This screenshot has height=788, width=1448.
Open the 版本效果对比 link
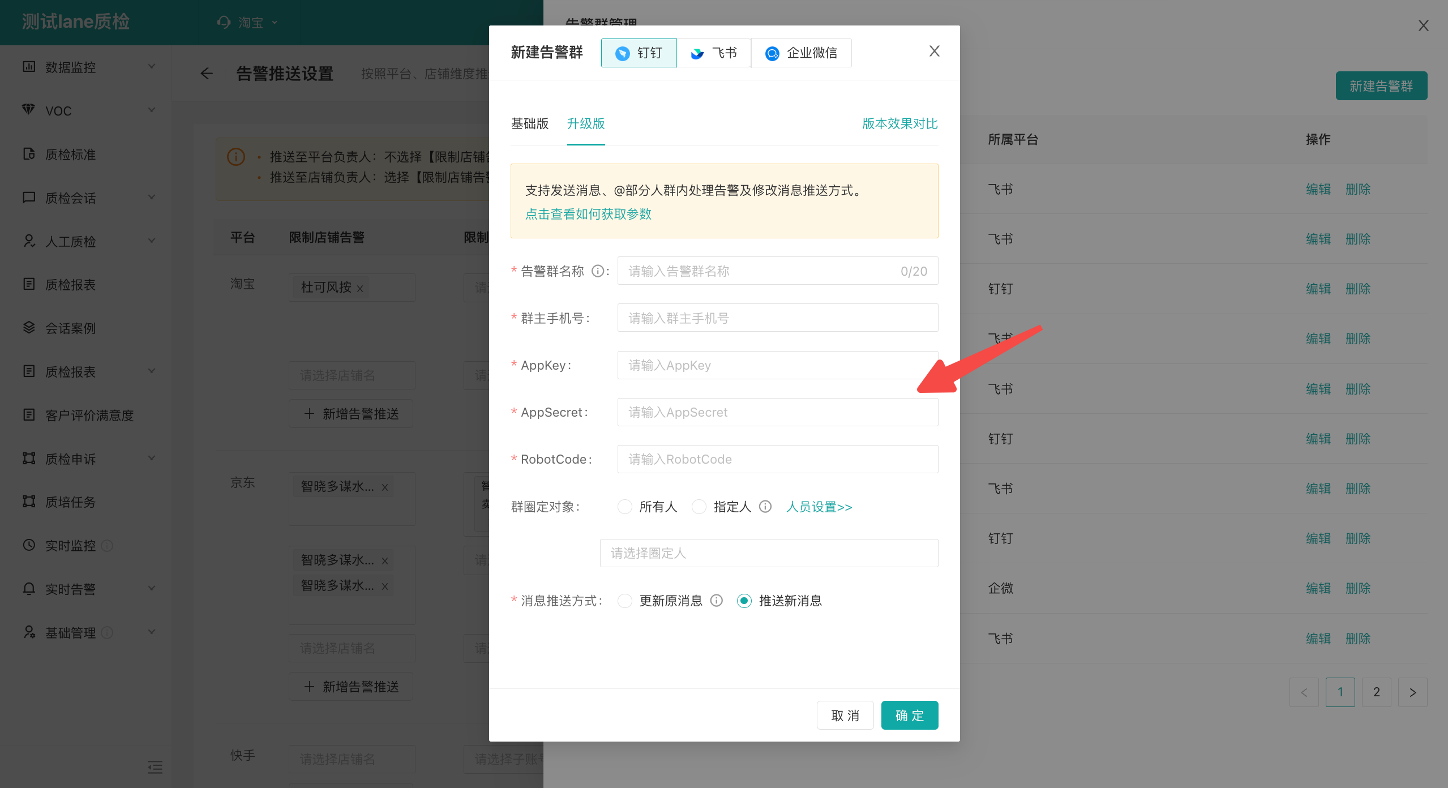point(900,123)
